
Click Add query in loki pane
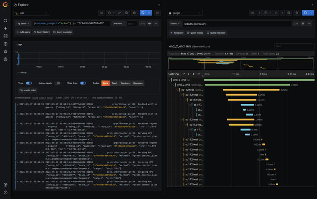coord(24,32)
